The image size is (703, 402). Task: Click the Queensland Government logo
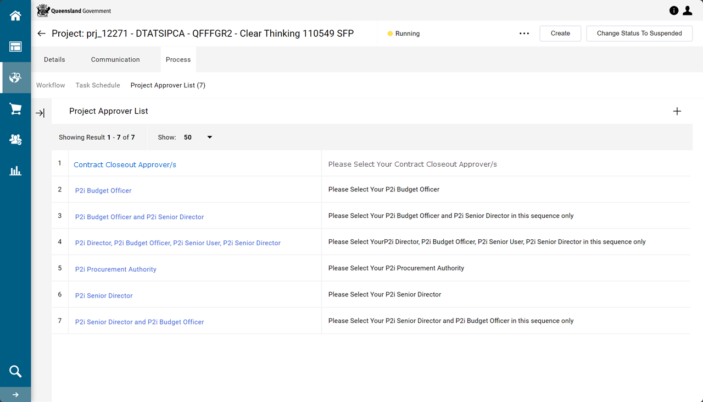74,10
